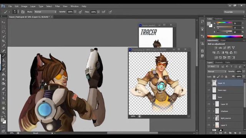Click the Brightness/Contrast adjustment icon
Screen dimensions: 246x138
(x=216, y=48)
